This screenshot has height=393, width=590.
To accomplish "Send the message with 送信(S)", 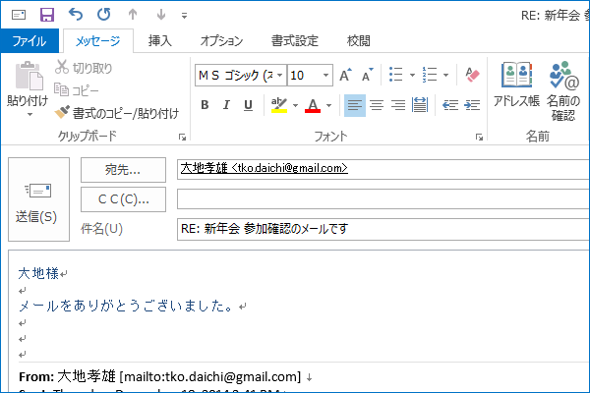I will 38,199.
